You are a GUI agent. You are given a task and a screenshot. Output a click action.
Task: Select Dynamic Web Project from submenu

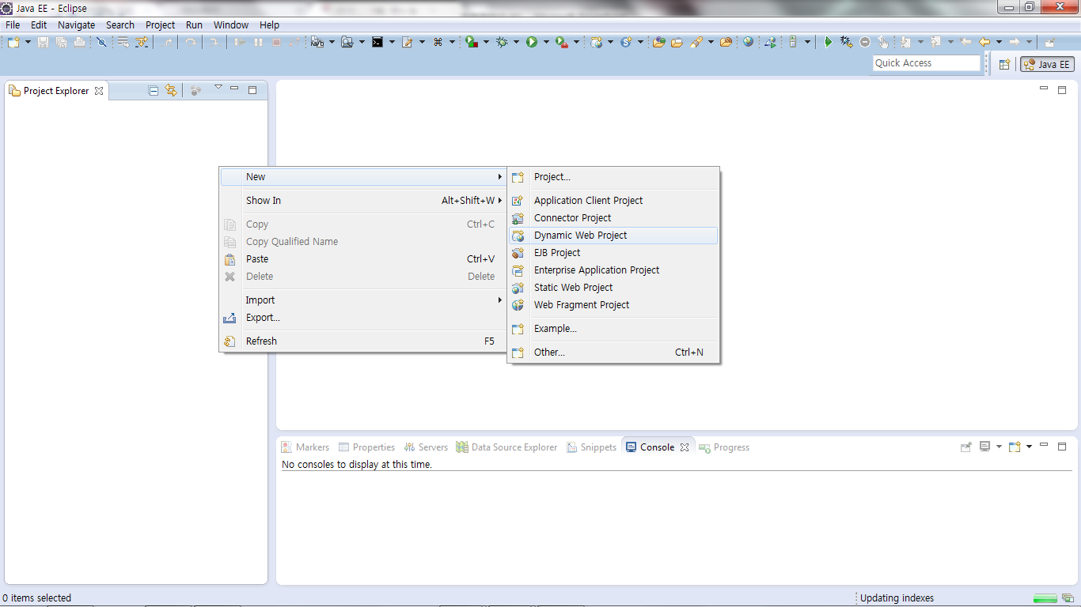click(x=580, y=236)
